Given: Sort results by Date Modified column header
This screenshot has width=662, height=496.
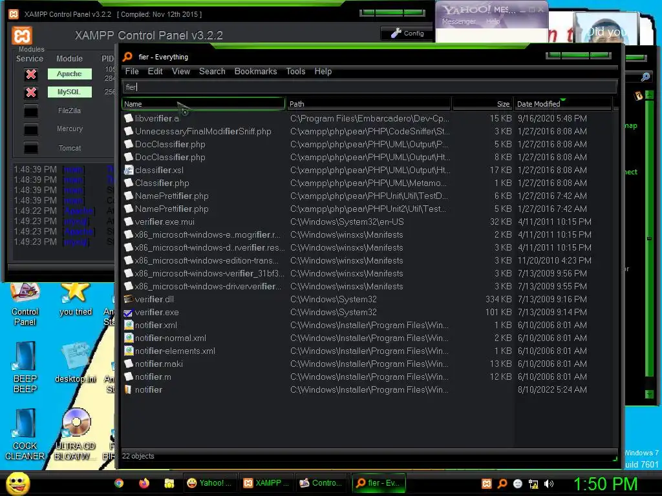Looking at the screenshot, I should 563,104.
